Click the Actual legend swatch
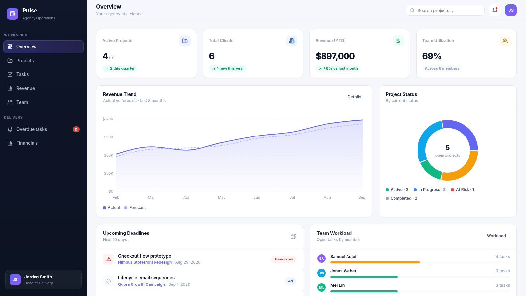 [x=104, y=208]
